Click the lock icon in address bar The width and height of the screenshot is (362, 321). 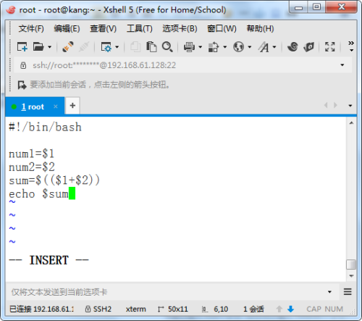click(x=23, y=65)
